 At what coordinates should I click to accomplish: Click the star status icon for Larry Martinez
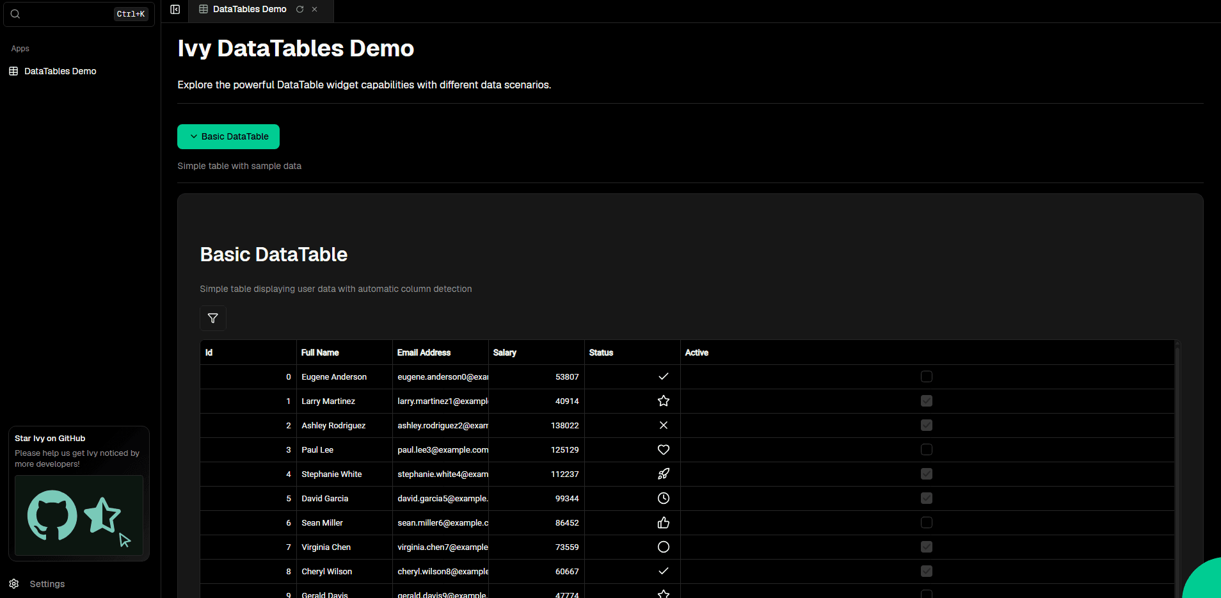coord(663,401)
